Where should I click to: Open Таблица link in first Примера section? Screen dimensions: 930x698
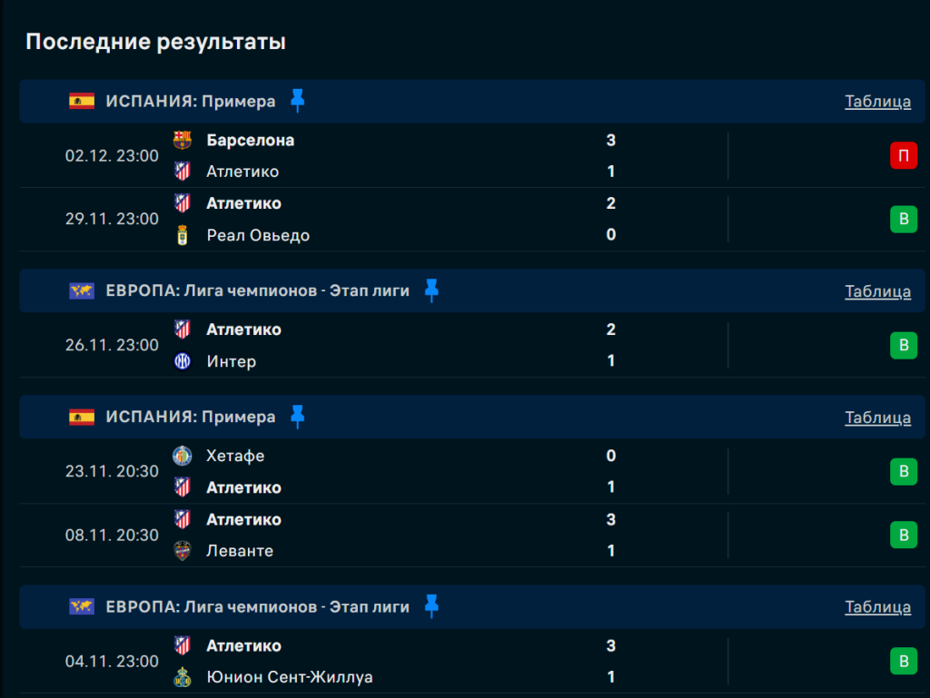click(x=877, y=102)
